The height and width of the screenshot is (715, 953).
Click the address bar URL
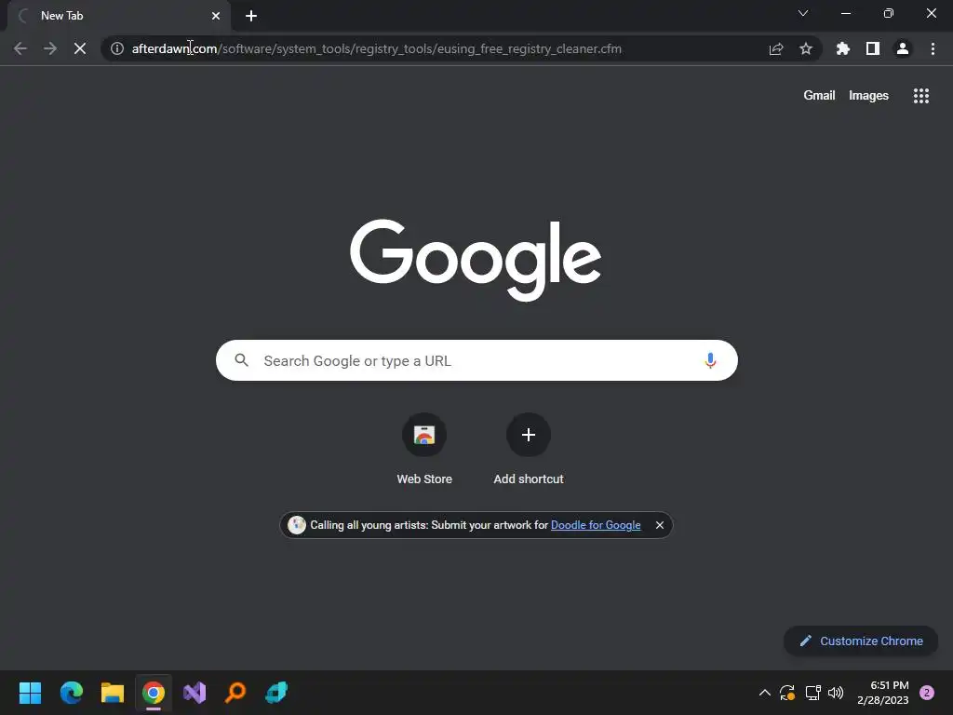coord(376,48)
